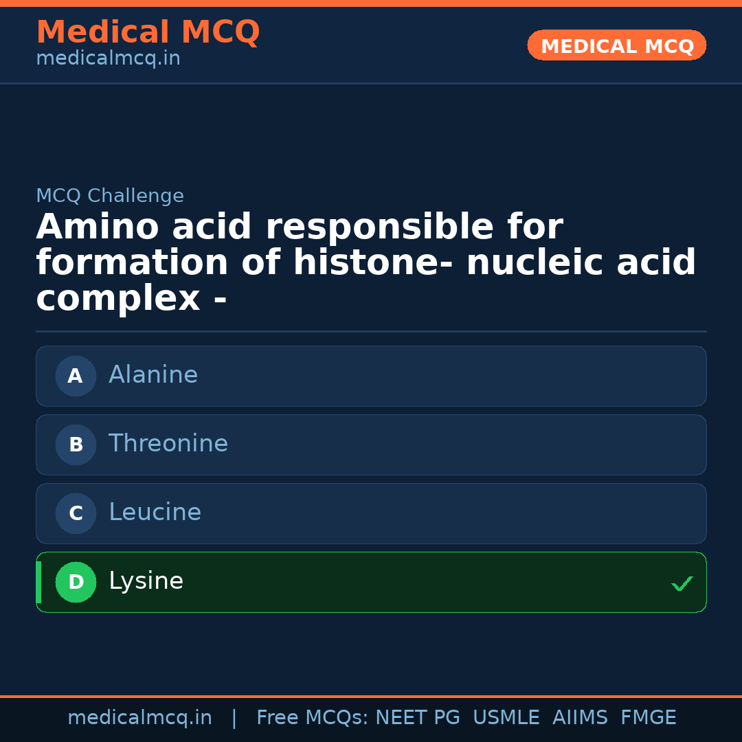Click the orange Medical MCQ title
This screenshot has height=742, width=742.
(x=148, y=32)
